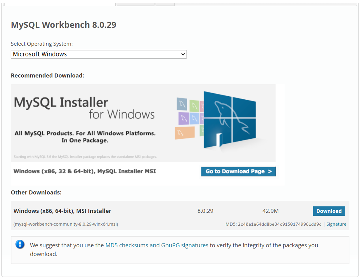Select the MD5 hash value text

[x=280, y=224]
